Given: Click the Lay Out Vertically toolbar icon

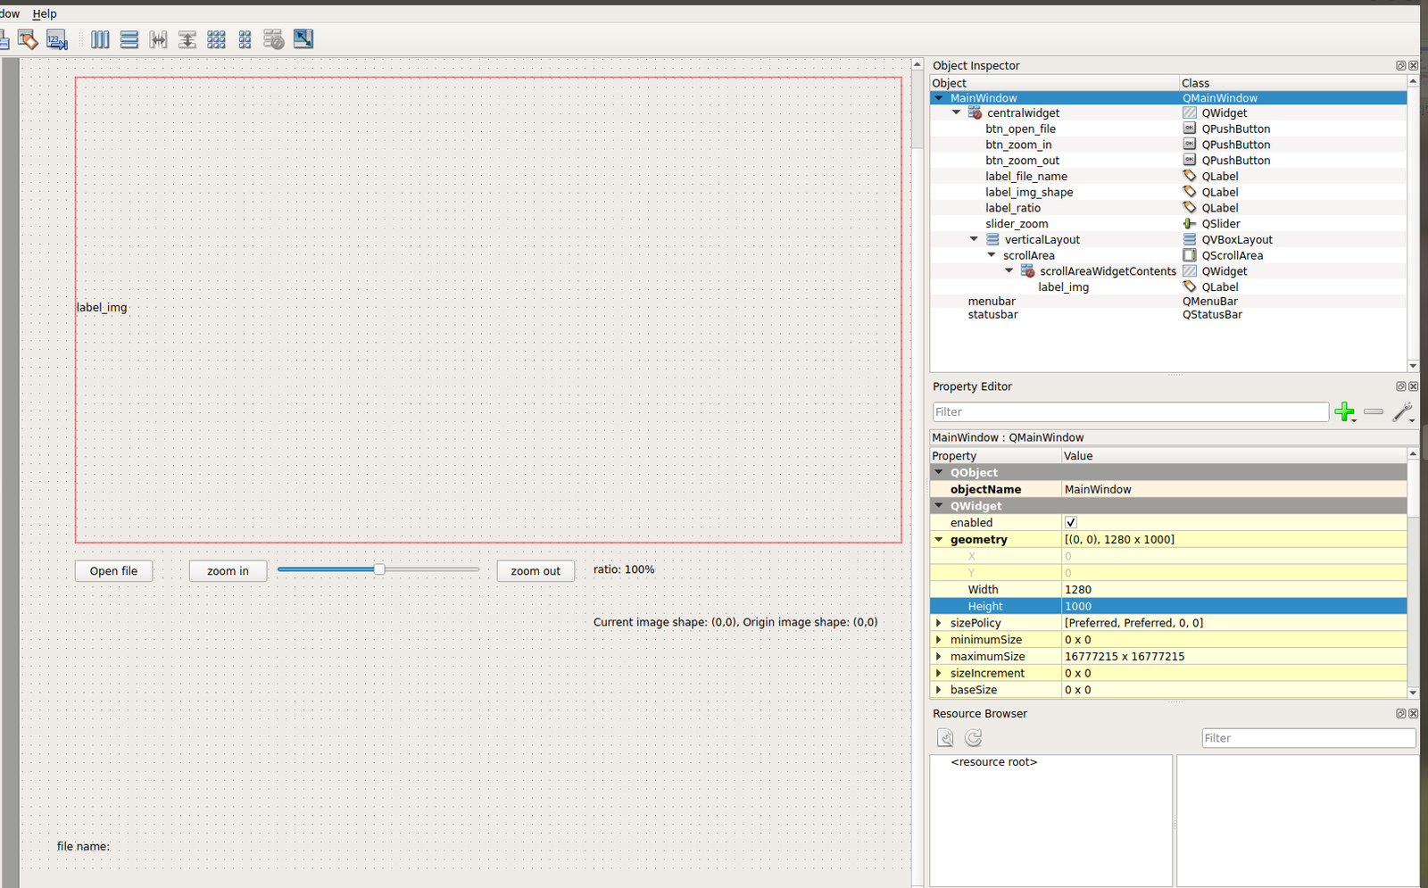Looking at the screenshot, I should point(129,39).
